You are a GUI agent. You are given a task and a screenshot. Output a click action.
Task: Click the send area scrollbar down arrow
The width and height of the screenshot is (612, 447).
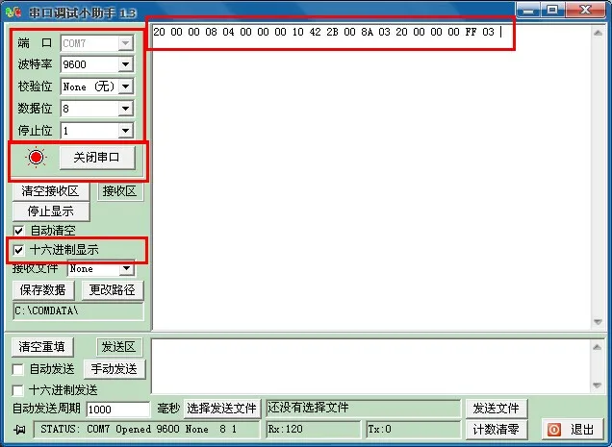click(598, 385)
